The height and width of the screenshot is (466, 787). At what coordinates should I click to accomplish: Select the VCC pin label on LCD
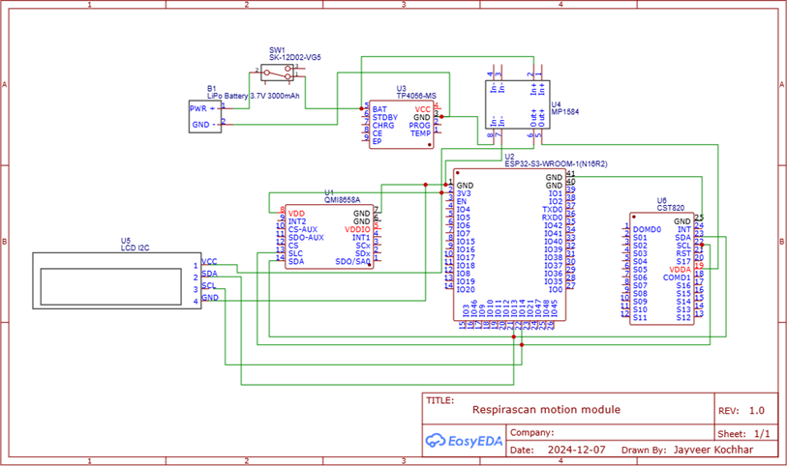coord(210,263)
